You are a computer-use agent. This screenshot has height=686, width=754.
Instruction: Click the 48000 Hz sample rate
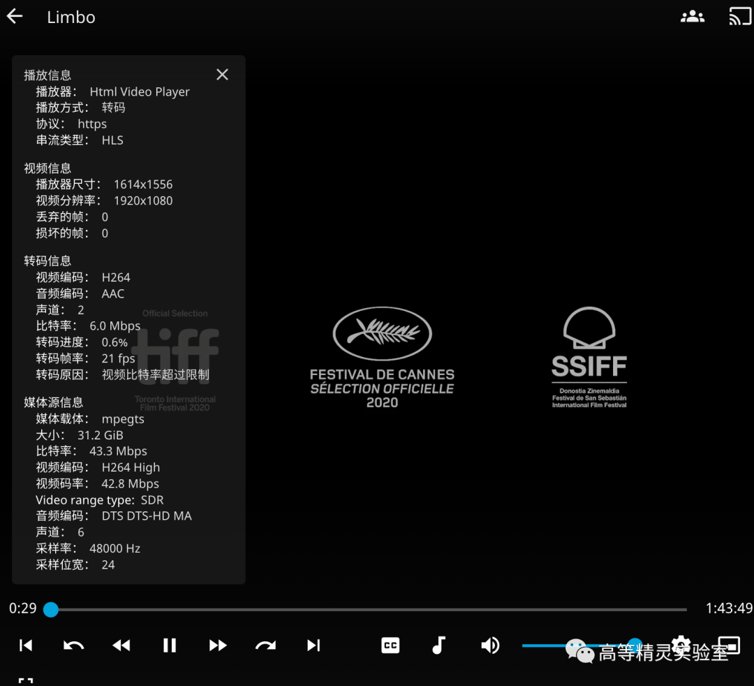pyautogui.click(x=115, y=548)
